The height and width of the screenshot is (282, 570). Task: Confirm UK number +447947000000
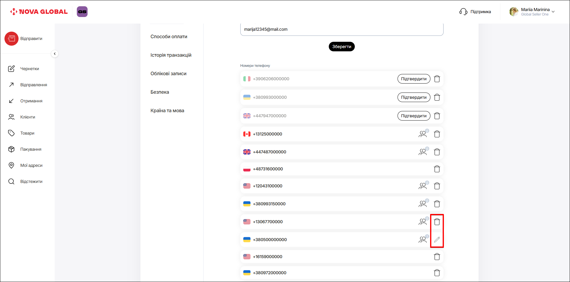pyautogui.click(x=413, y=116)
